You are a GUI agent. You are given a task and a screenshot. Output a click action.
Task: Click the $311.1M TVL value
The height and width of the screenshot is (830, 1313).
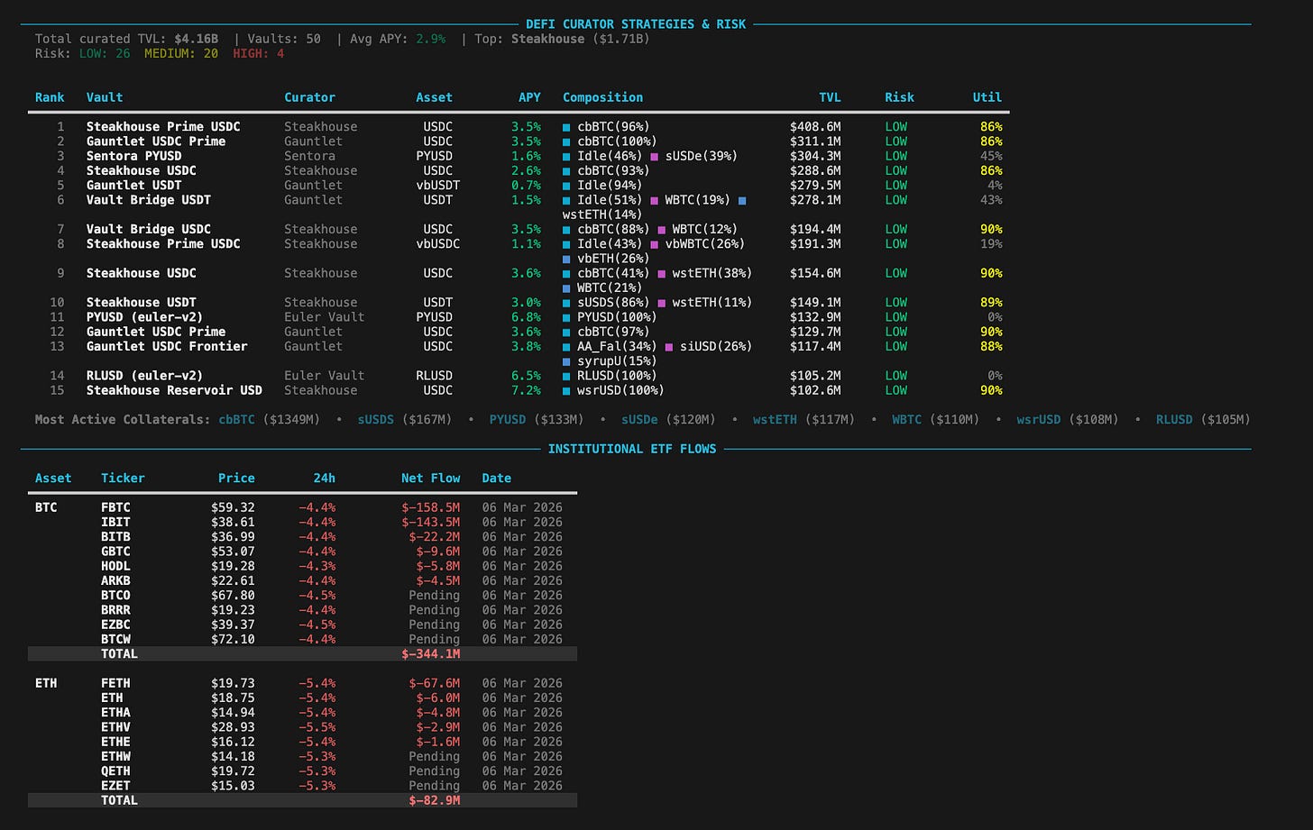[815, 141]
